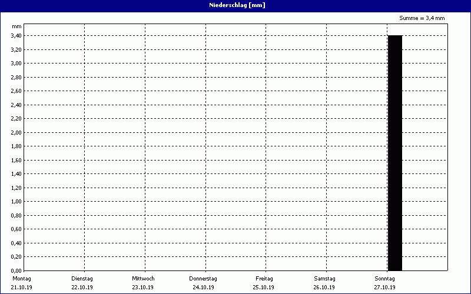Screen dimensions: 471x294
Task: Click the 2,20 y-axis value
Action: (x=16, y=119)
